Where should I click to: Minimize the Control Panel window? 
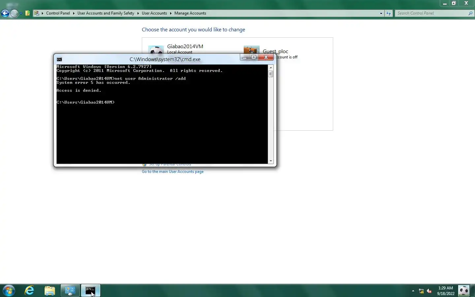[445, 3]
